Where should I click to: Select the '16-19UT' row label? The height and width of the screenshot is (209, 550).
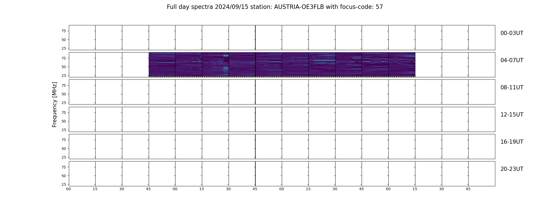click(x=512, y=142)
